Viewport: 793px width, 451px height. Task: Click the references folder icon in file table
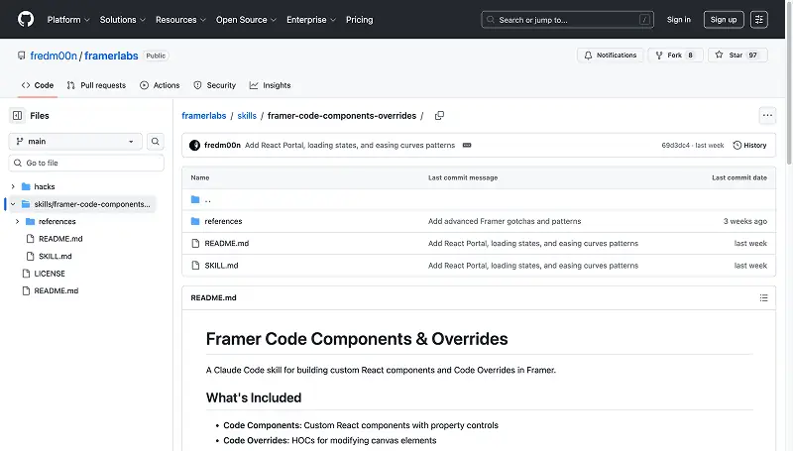195,221
